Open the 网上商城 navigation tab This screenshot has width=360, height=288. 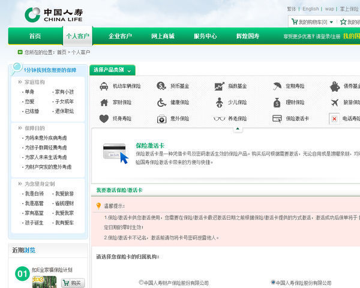coord(163,36)
